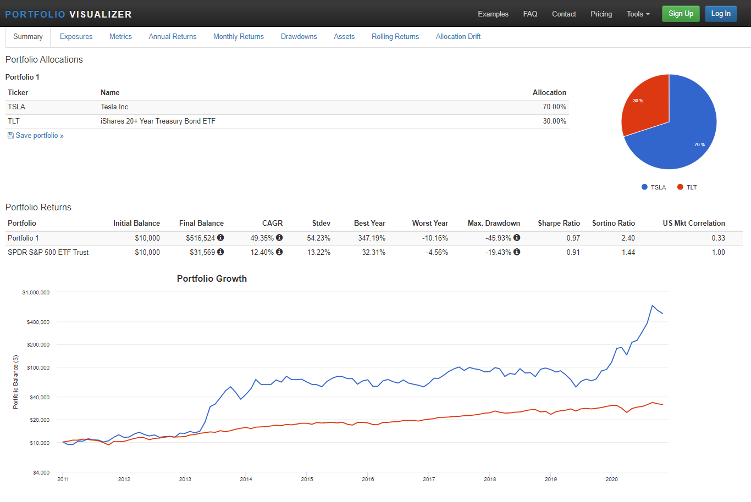Click the TSLA ticker cell
This screenshot has height=502, width=751.
[x=16, y=107]
